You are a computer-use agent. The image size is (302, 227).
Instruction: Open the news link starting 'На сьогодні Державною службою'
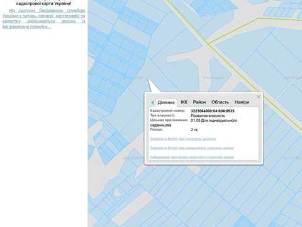coord(44,18)
